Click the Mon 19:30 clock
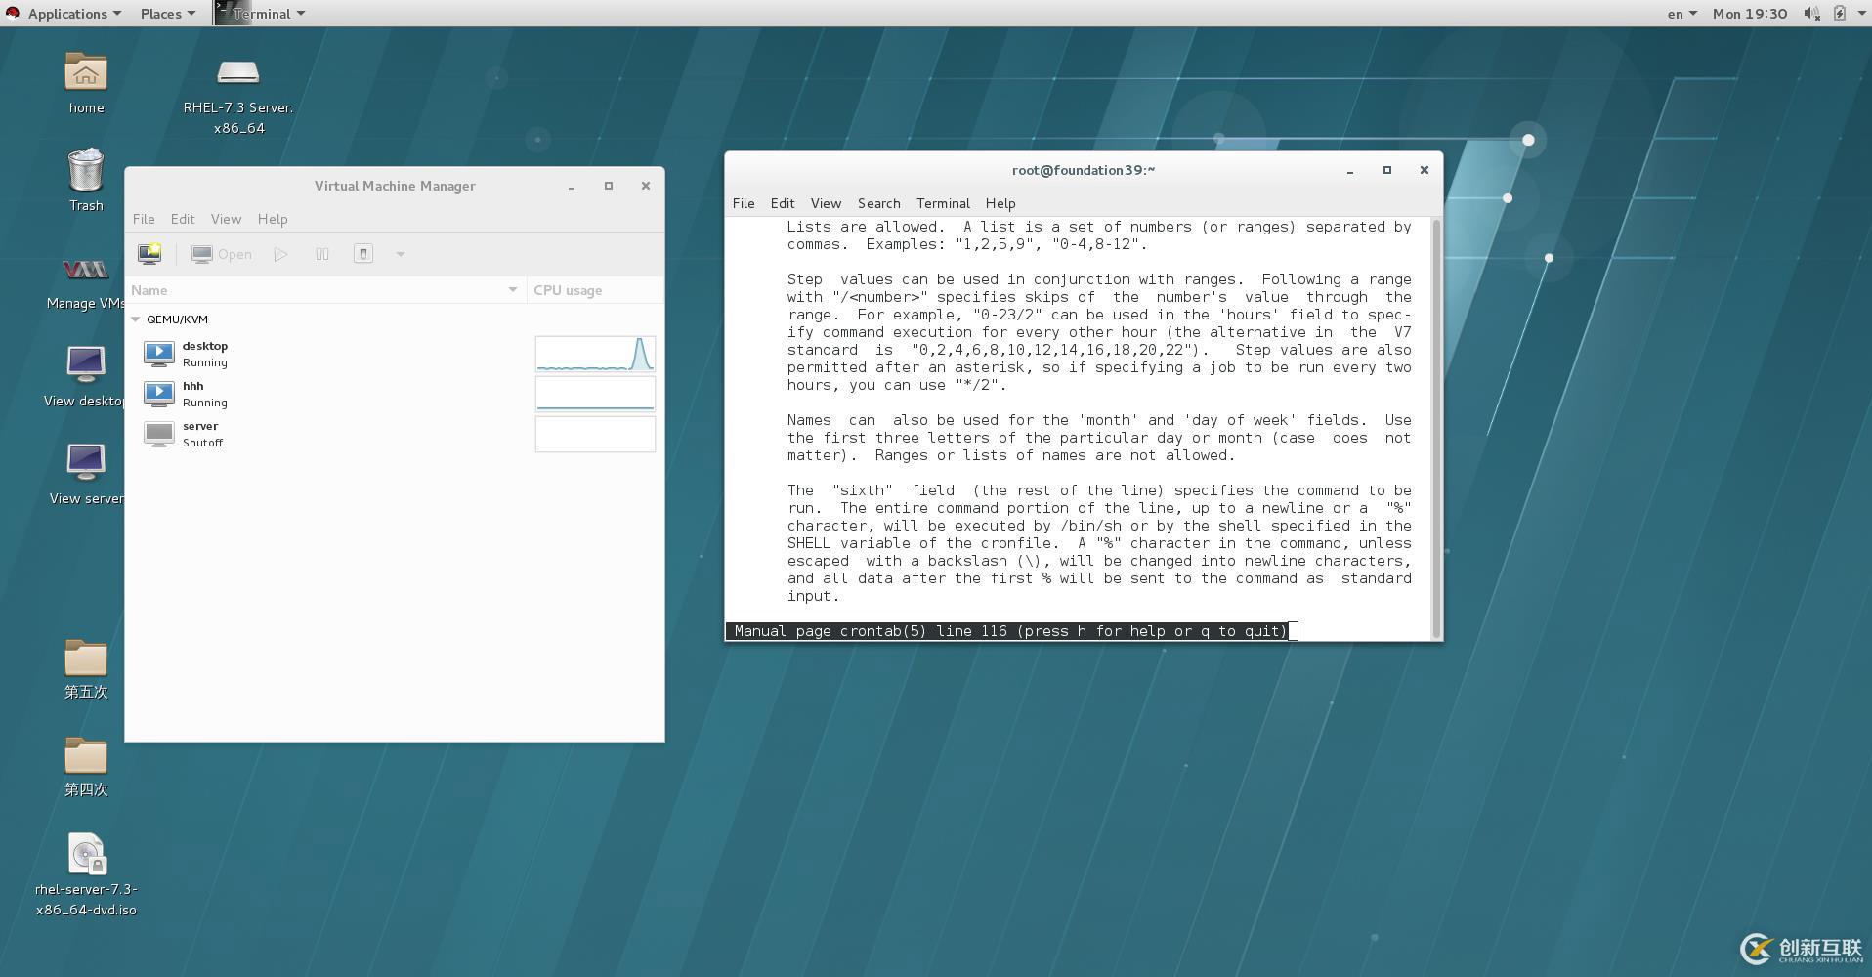 (x=1750, y=14)
